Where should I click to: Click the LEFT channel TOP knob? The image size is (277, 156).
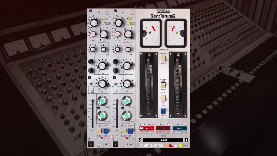[102, 66]
